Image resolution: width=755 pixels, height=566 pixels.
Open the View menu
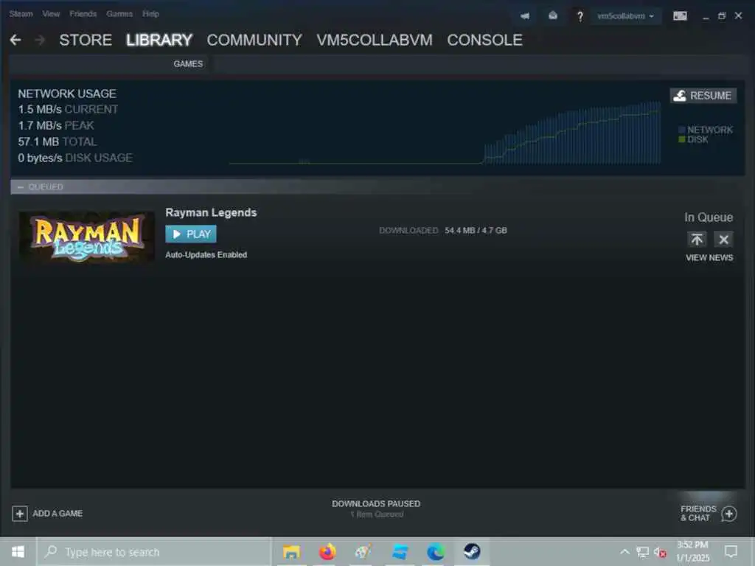(51, 14)
